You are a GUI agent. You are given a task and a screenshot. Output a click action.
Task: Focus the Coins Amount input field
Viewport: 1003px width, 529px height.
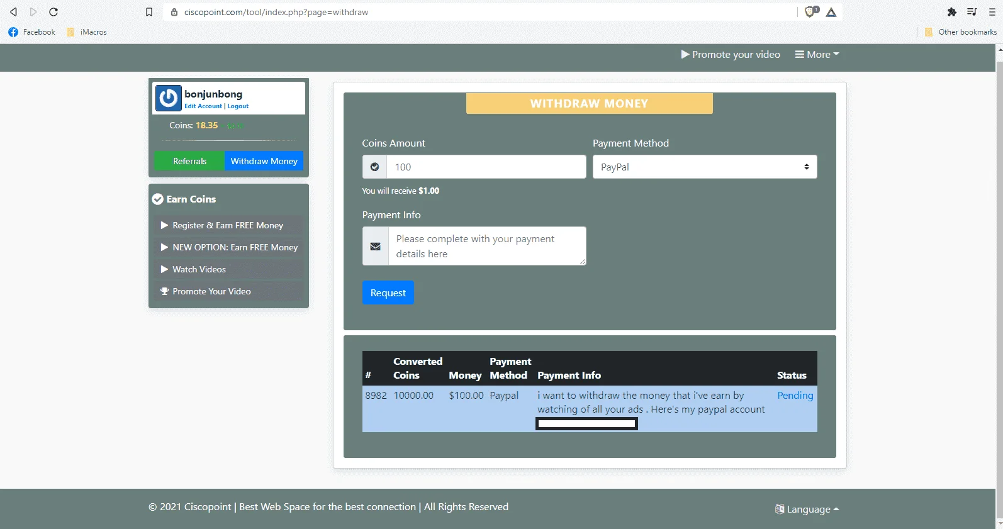(486, 167)
